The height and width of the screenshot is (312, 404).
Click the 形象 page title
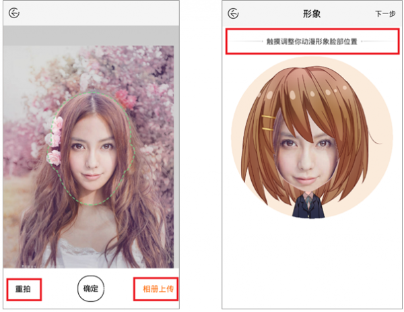pos(311,13)
